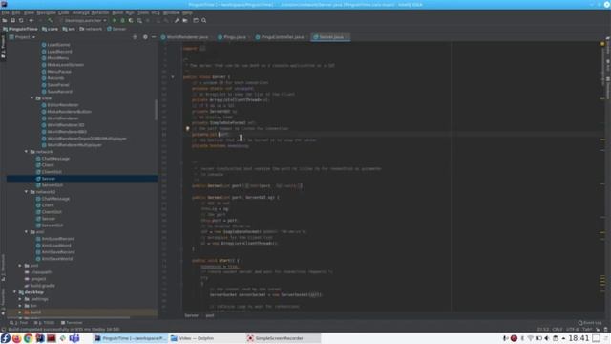
Task: Click the Save All disk icon
Action: [12, 20]
